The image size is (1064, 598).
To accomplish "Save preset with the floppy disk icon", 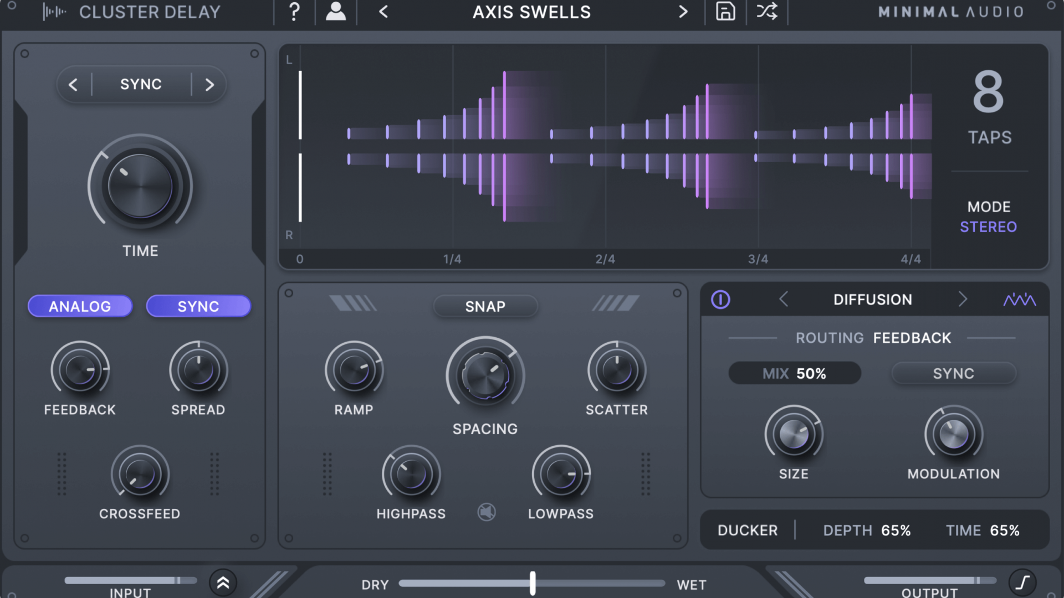I will (x=725, y=12).
